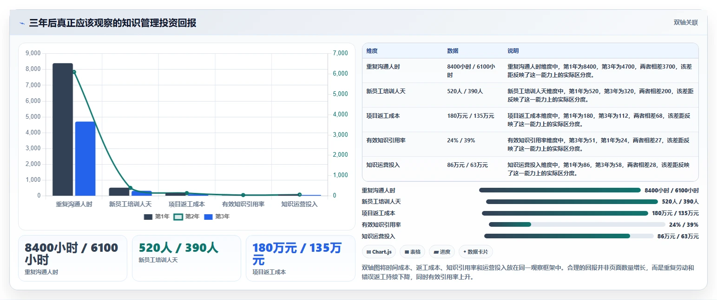Image resolution: width=717 pixels, height=300 pixels.
Task: Click the 第2年 line point above 重复沟通人时
Action: (x=74, y=72)
